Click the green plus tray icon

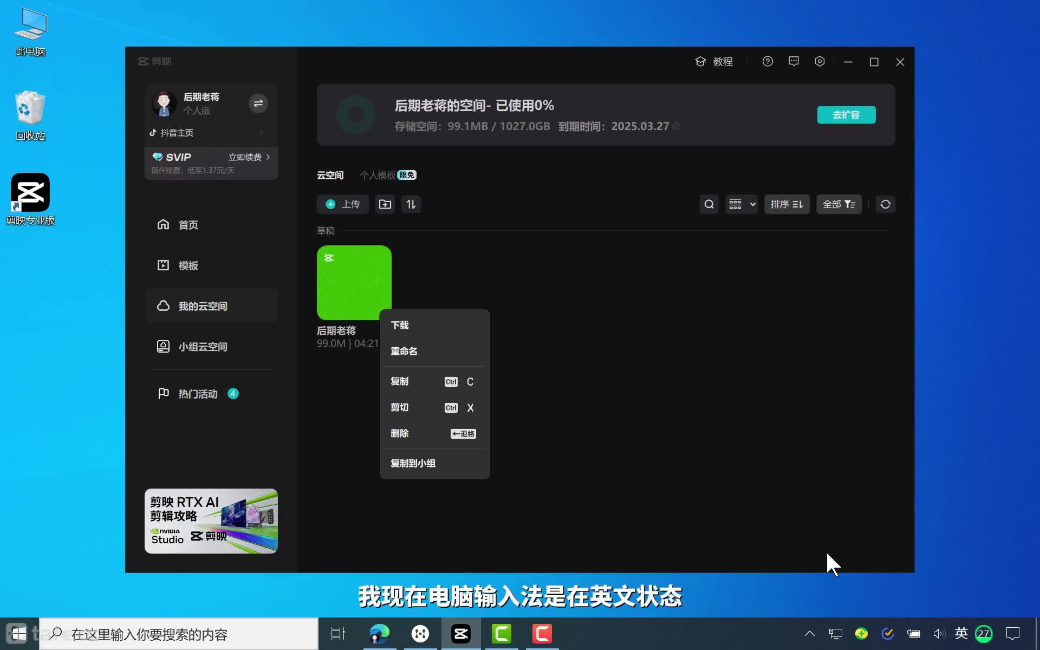[861, 633]
